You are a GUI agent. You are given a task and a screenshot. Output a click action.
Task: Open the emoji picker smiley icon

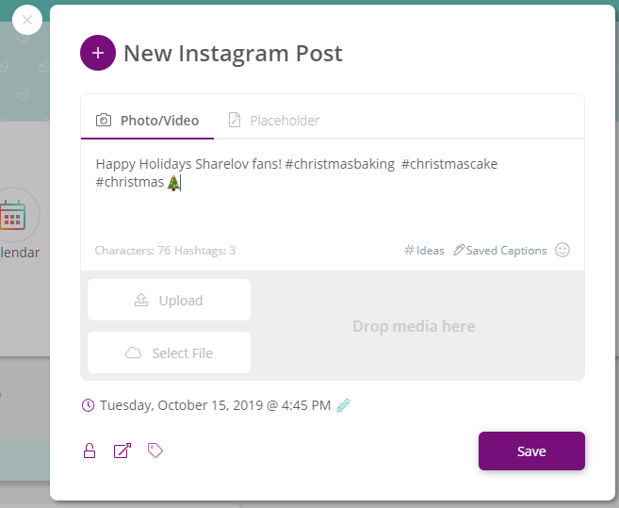(x=562, y=250)
